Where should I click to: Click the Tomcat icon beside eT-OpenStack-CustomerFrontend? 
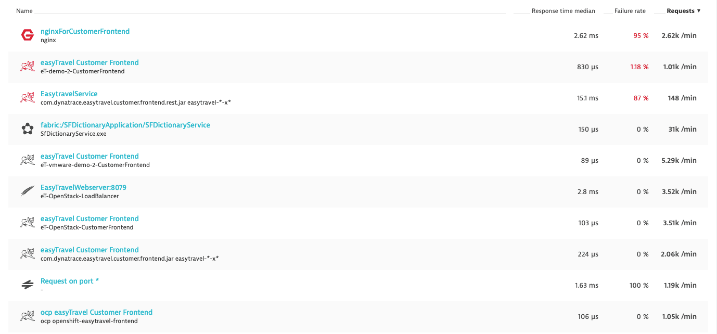(27, 223)
